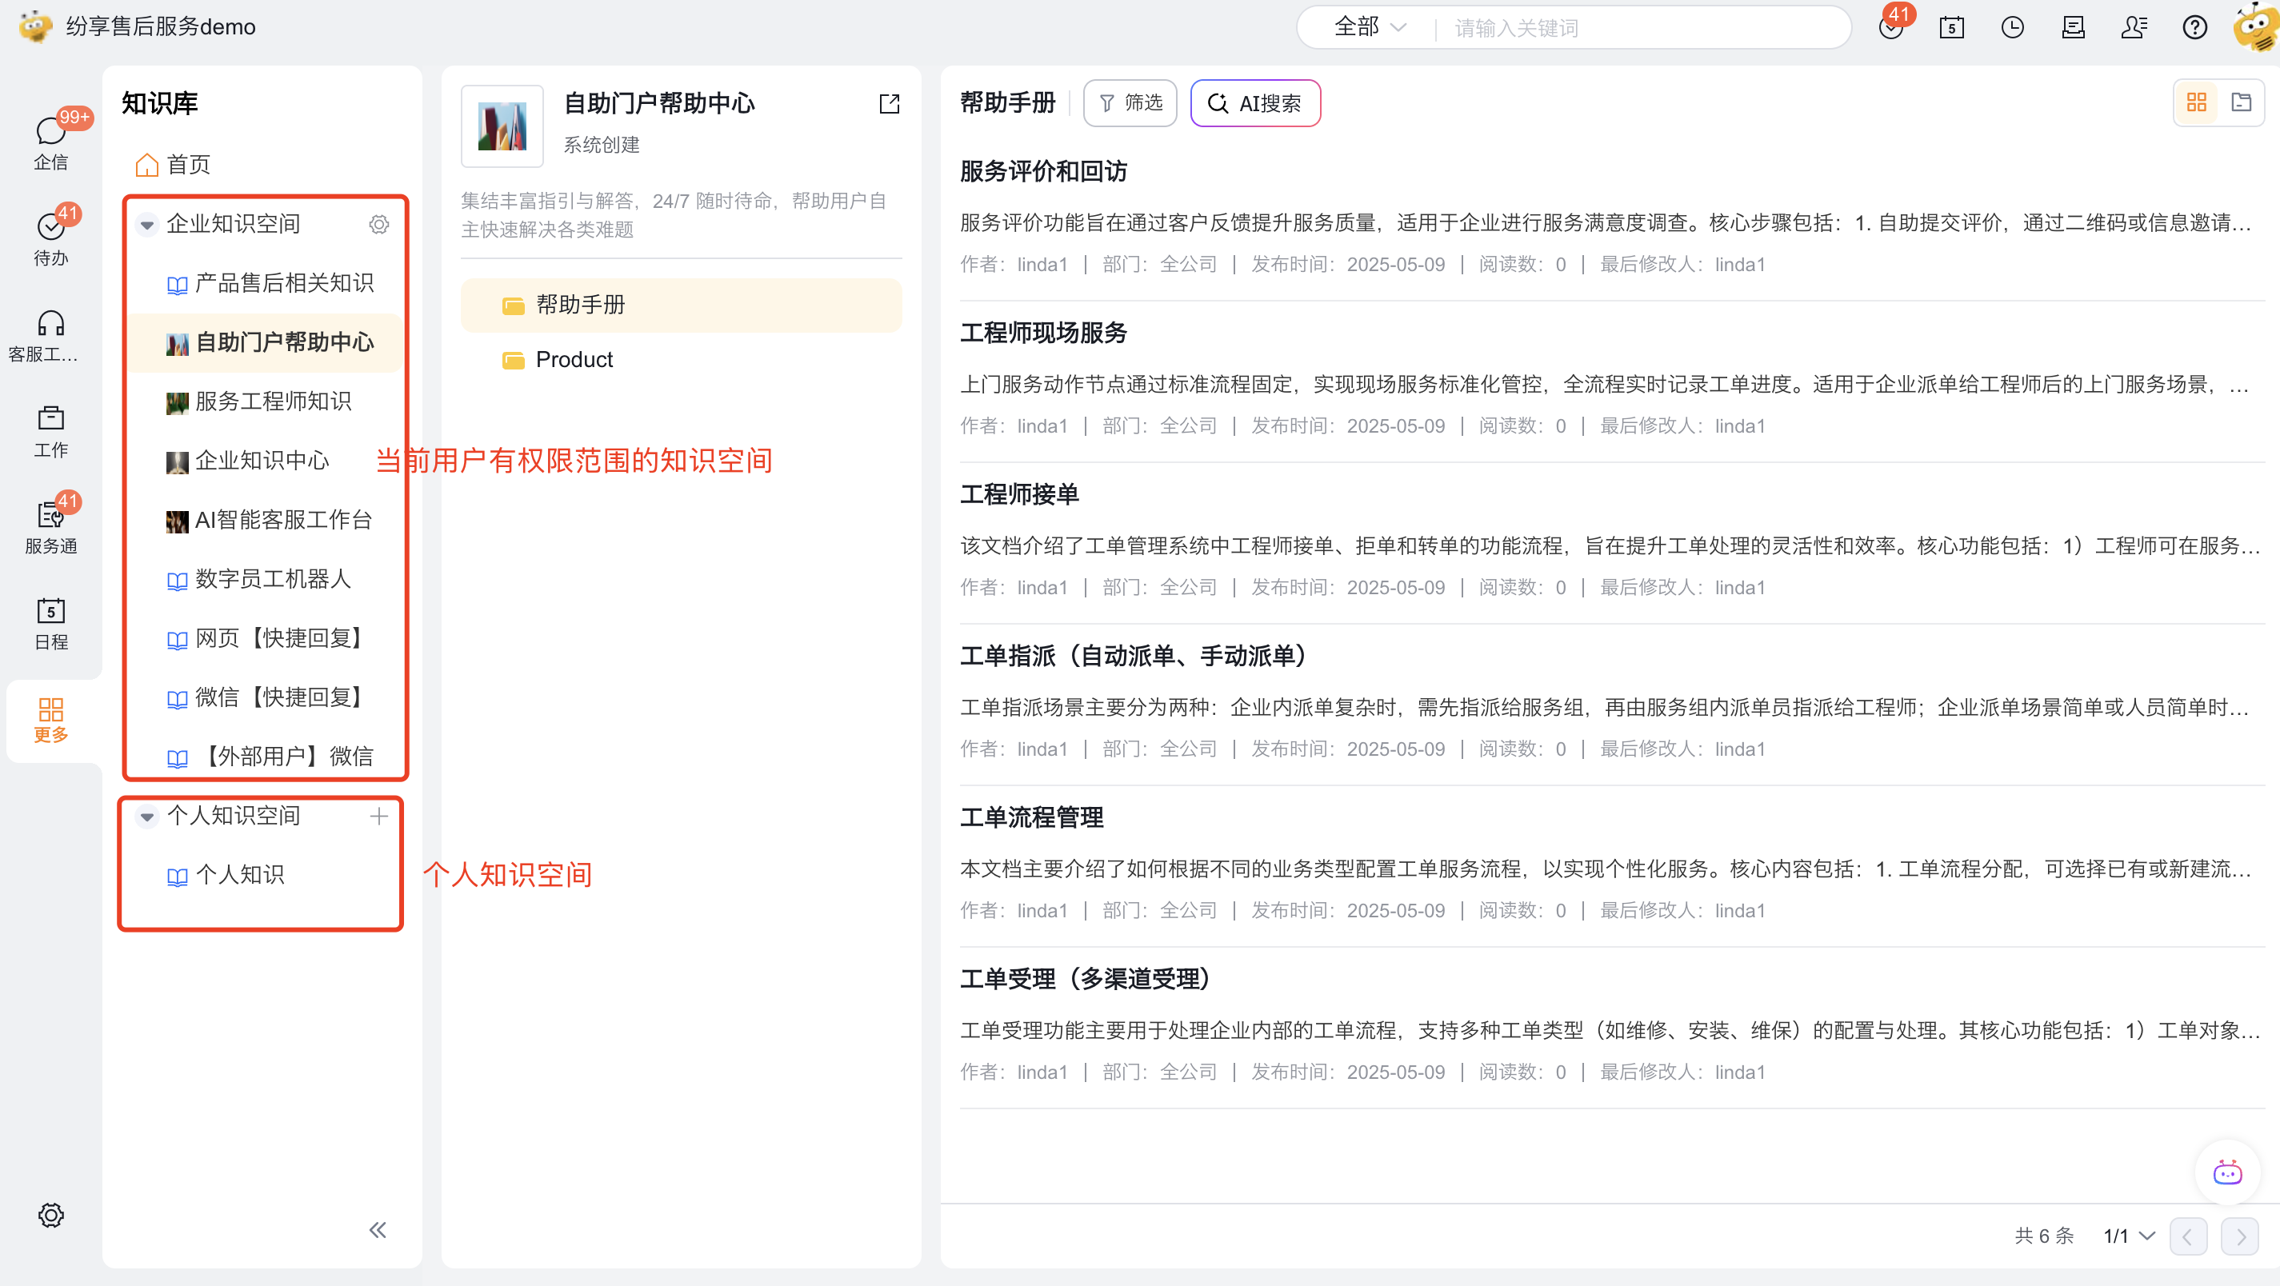Open the contacts icon in the top bar
This screenshot has width=2280, height=1286.
pos(2134,27)
